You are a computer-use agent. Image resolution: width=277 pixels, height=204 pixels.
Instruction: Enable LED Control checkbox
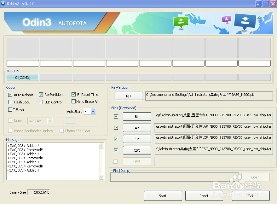tap(41, 102)
